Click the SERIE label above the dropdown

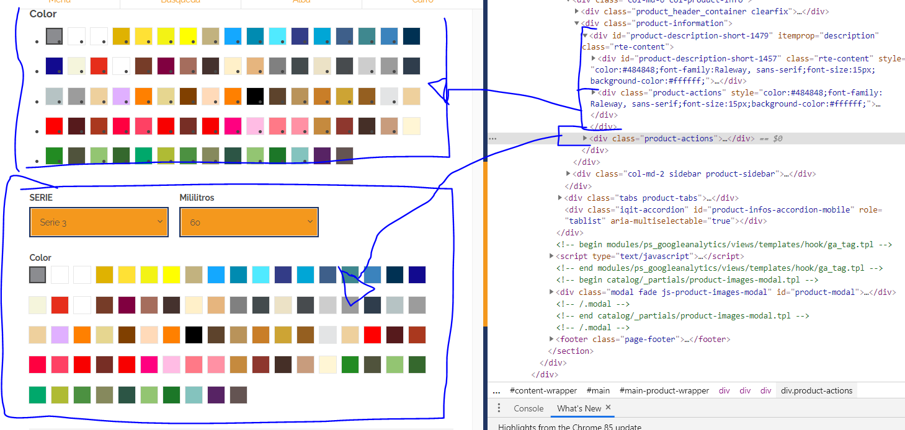[x=41, y=198]
